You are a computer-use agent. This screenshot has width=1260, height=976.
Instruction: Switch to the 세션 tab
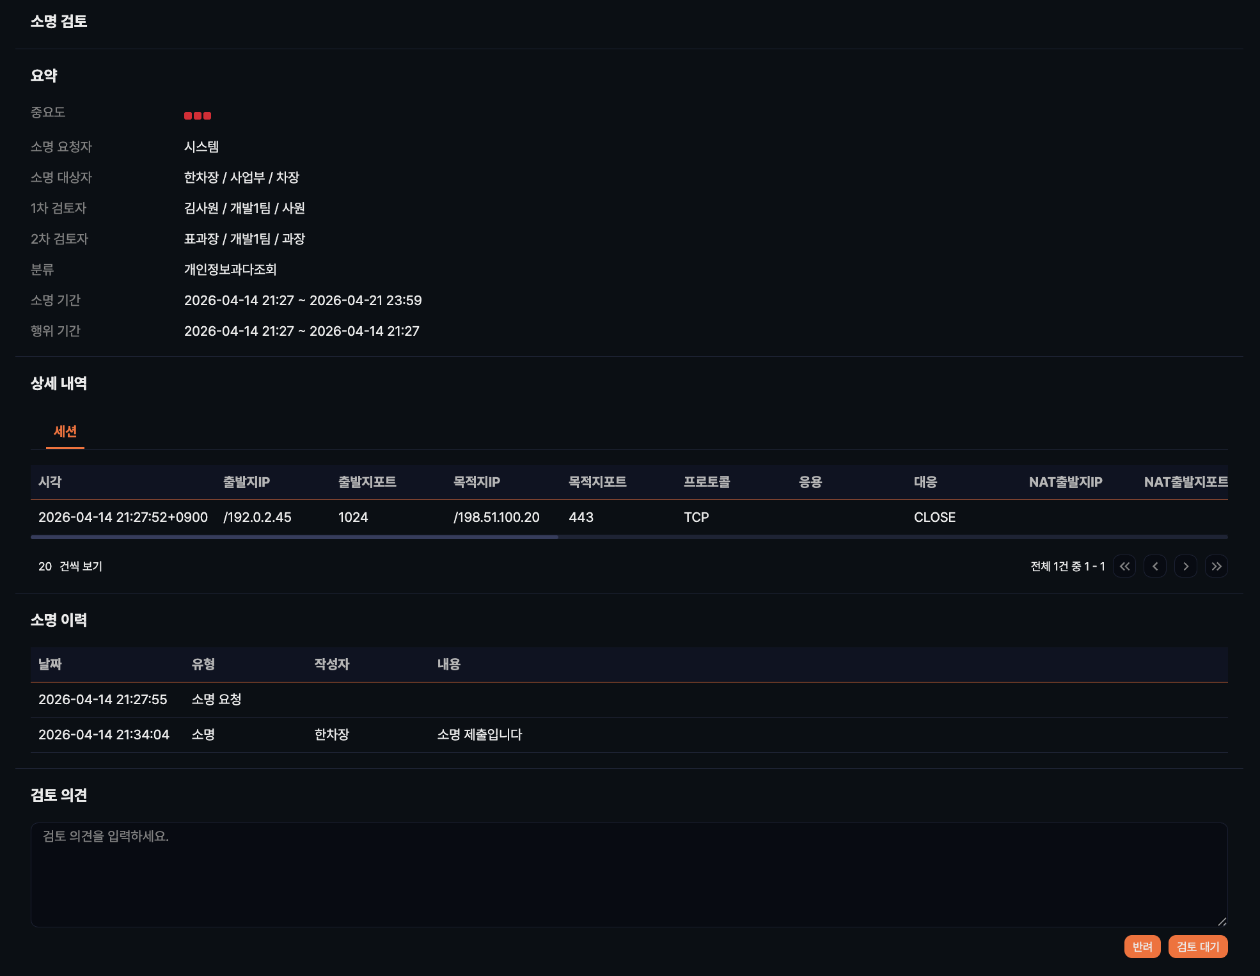(x=65, y=432)
